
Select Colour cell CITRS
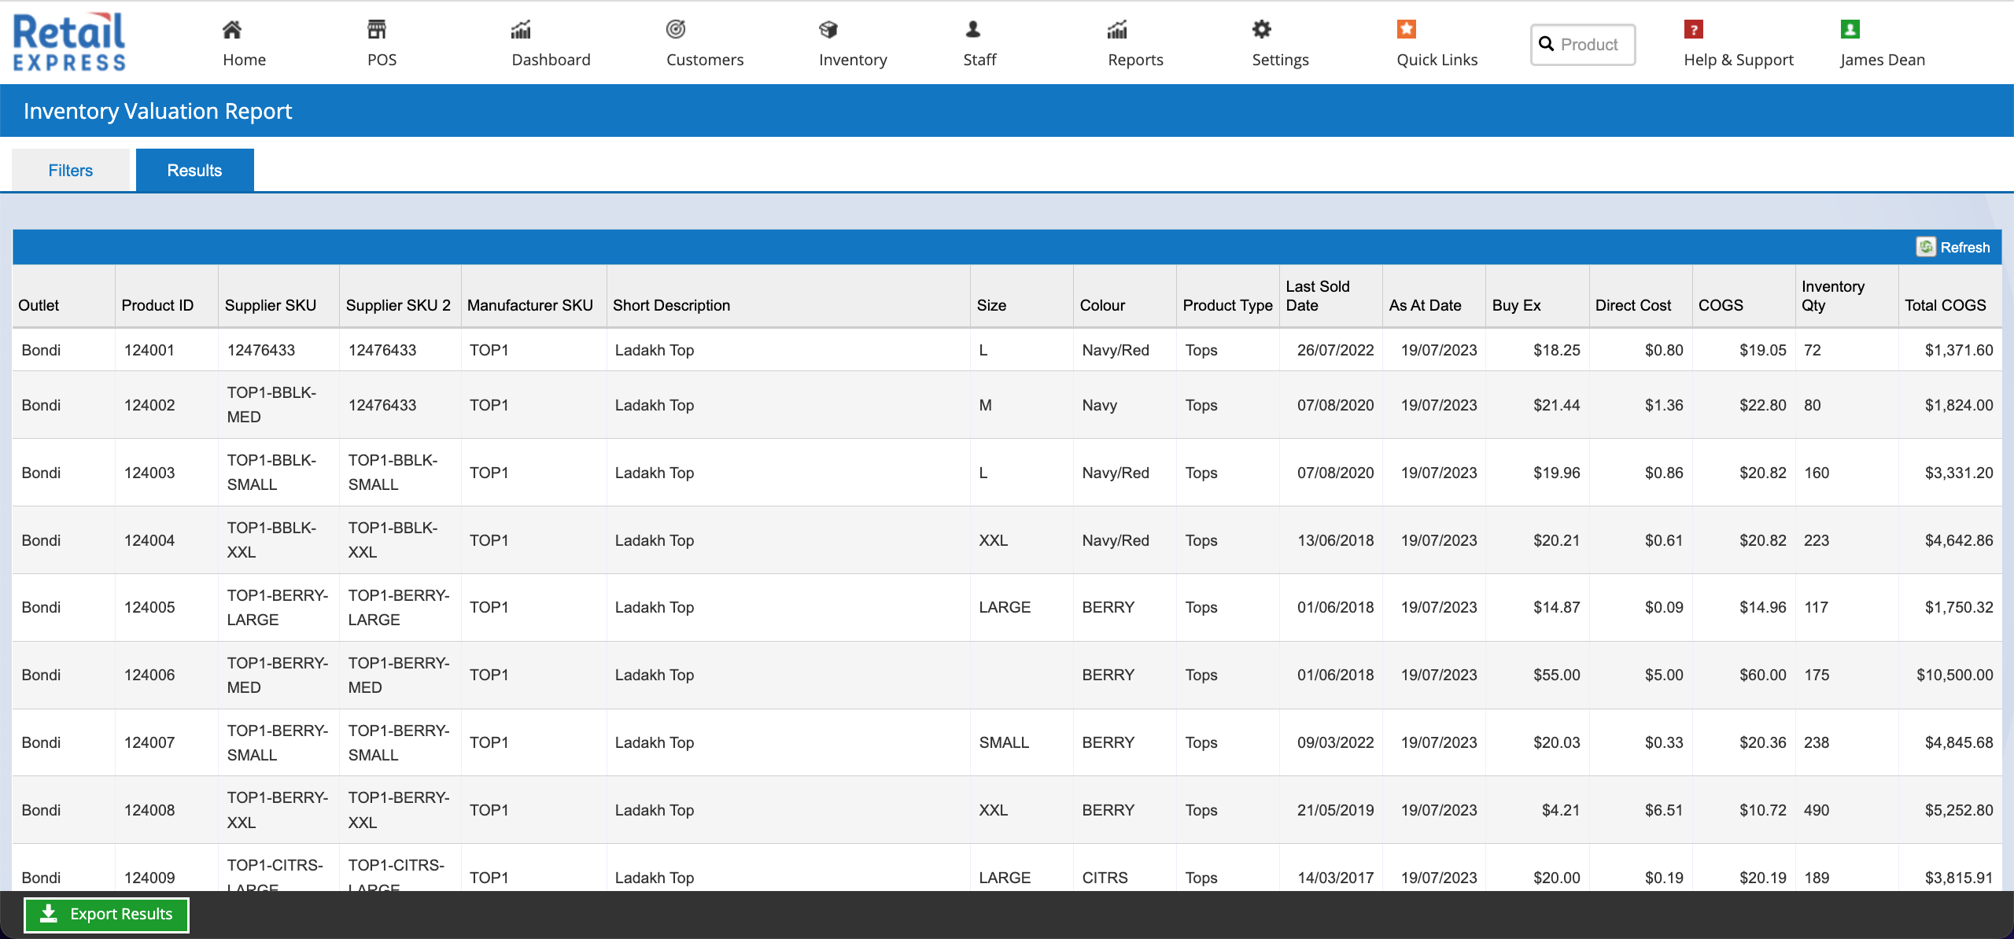1105,878
